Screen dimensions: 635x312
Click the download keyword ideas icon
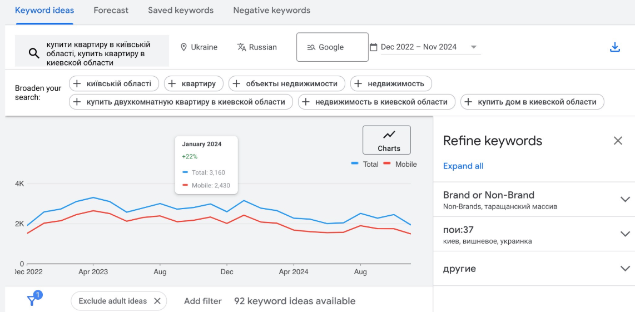pos(614,47)
